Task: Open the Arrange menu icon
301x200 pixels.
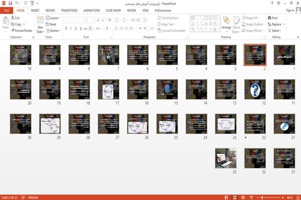Action: point(226,21)
